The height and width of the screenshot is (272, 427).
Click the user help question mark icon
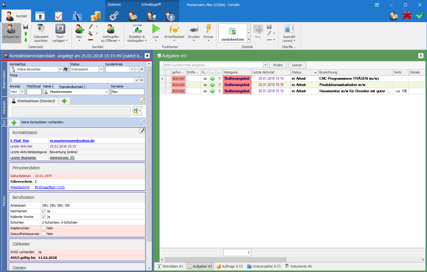(x=170, y=16)
